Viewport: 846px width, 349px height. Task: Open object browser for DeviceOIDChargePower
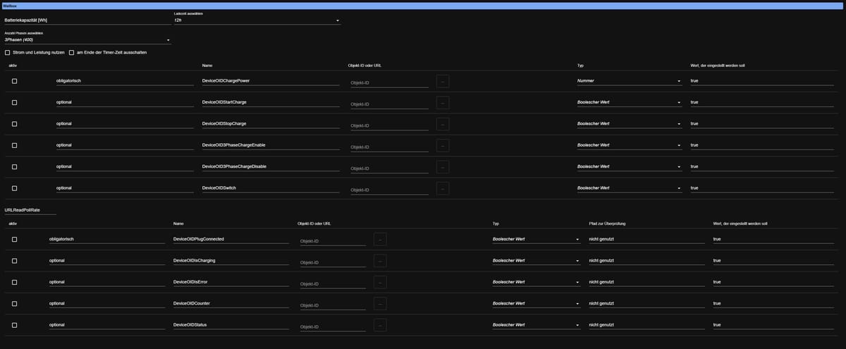[x=443, y=81]
